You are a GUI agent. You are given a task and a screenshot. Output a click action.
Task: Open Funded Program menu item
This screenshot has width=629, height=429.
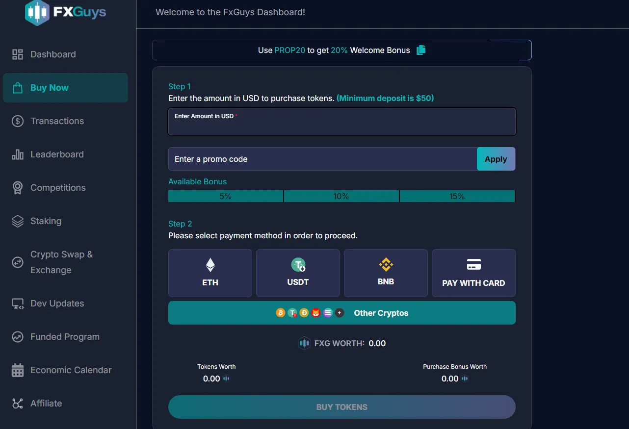65,337
